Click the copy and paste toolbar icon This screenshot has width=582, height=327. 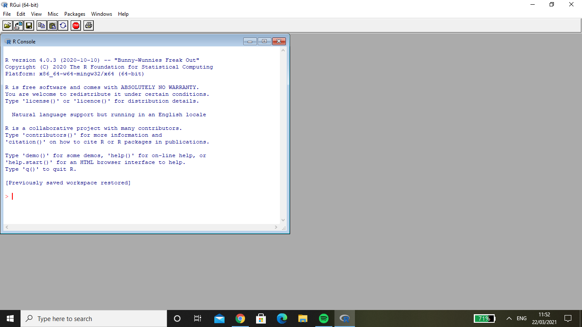63,26
